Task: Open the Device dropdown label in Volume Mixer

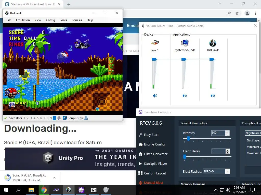Action: pos(149,35)
